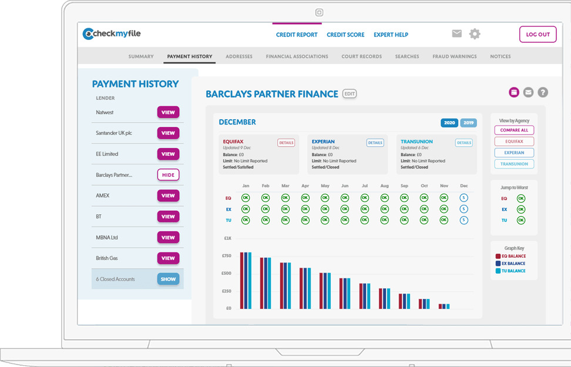Open TransUnion Details button
571x367 pixels.
464,143
